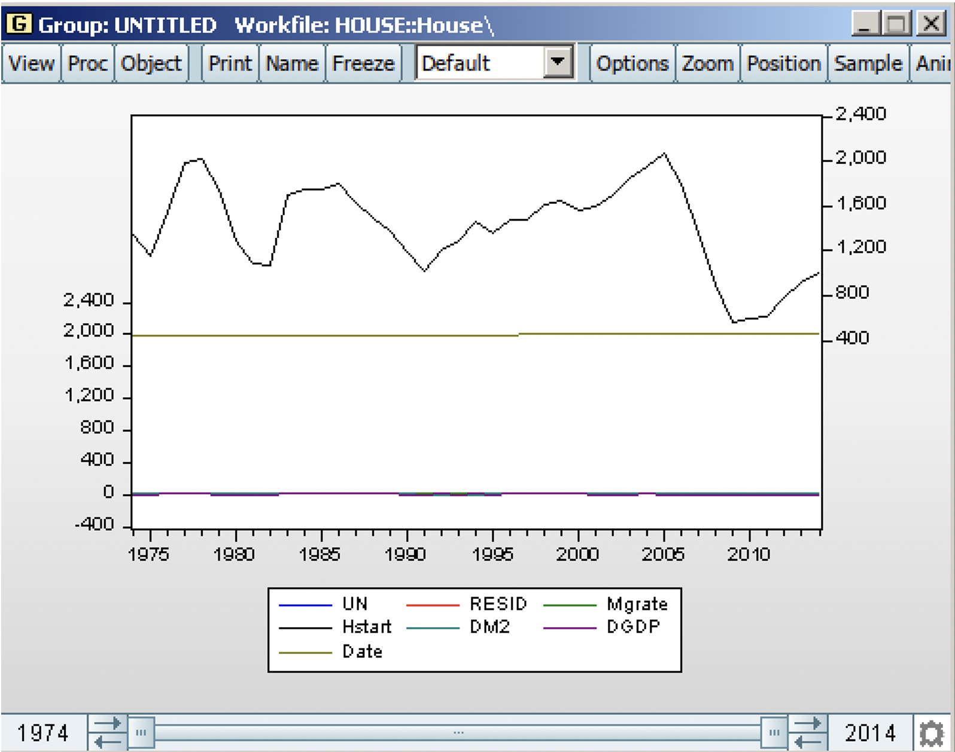The image size is (955, 752).
Task: Click the right slider handle
Action: (x=774, y=733)
